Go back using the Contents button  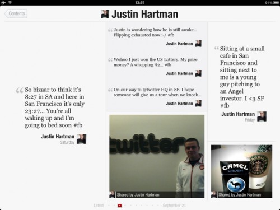16,13
